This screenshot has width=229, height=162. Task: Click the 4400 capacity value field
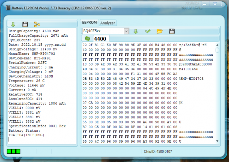(x=100, y=39)
